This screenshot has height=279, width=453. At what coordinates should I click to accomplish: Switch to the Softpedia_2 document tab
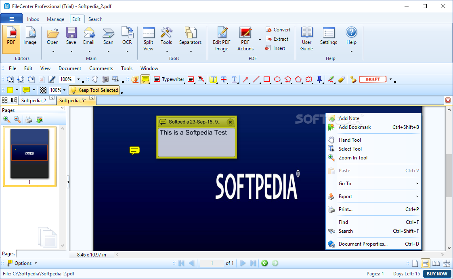pyautogui.click(x=34, y=101)
